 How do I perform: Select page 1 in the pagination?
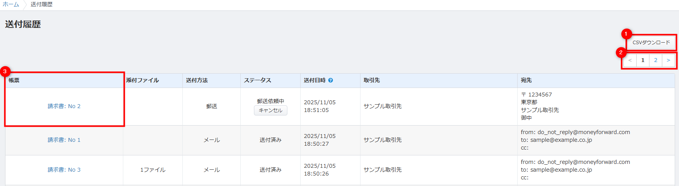(643, 60)
